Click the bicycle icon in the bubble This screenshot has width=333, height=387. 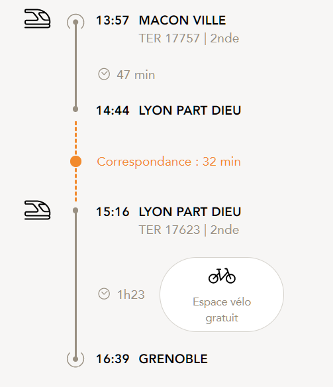pos(222,276)
